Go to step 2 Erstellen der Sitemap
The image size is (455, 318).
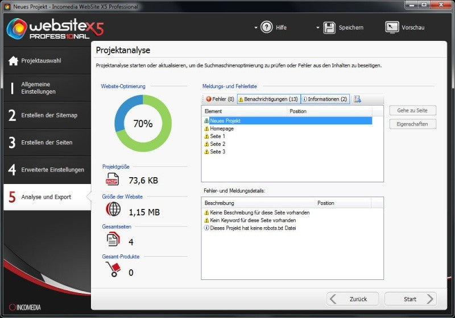(x=47, y=115)
